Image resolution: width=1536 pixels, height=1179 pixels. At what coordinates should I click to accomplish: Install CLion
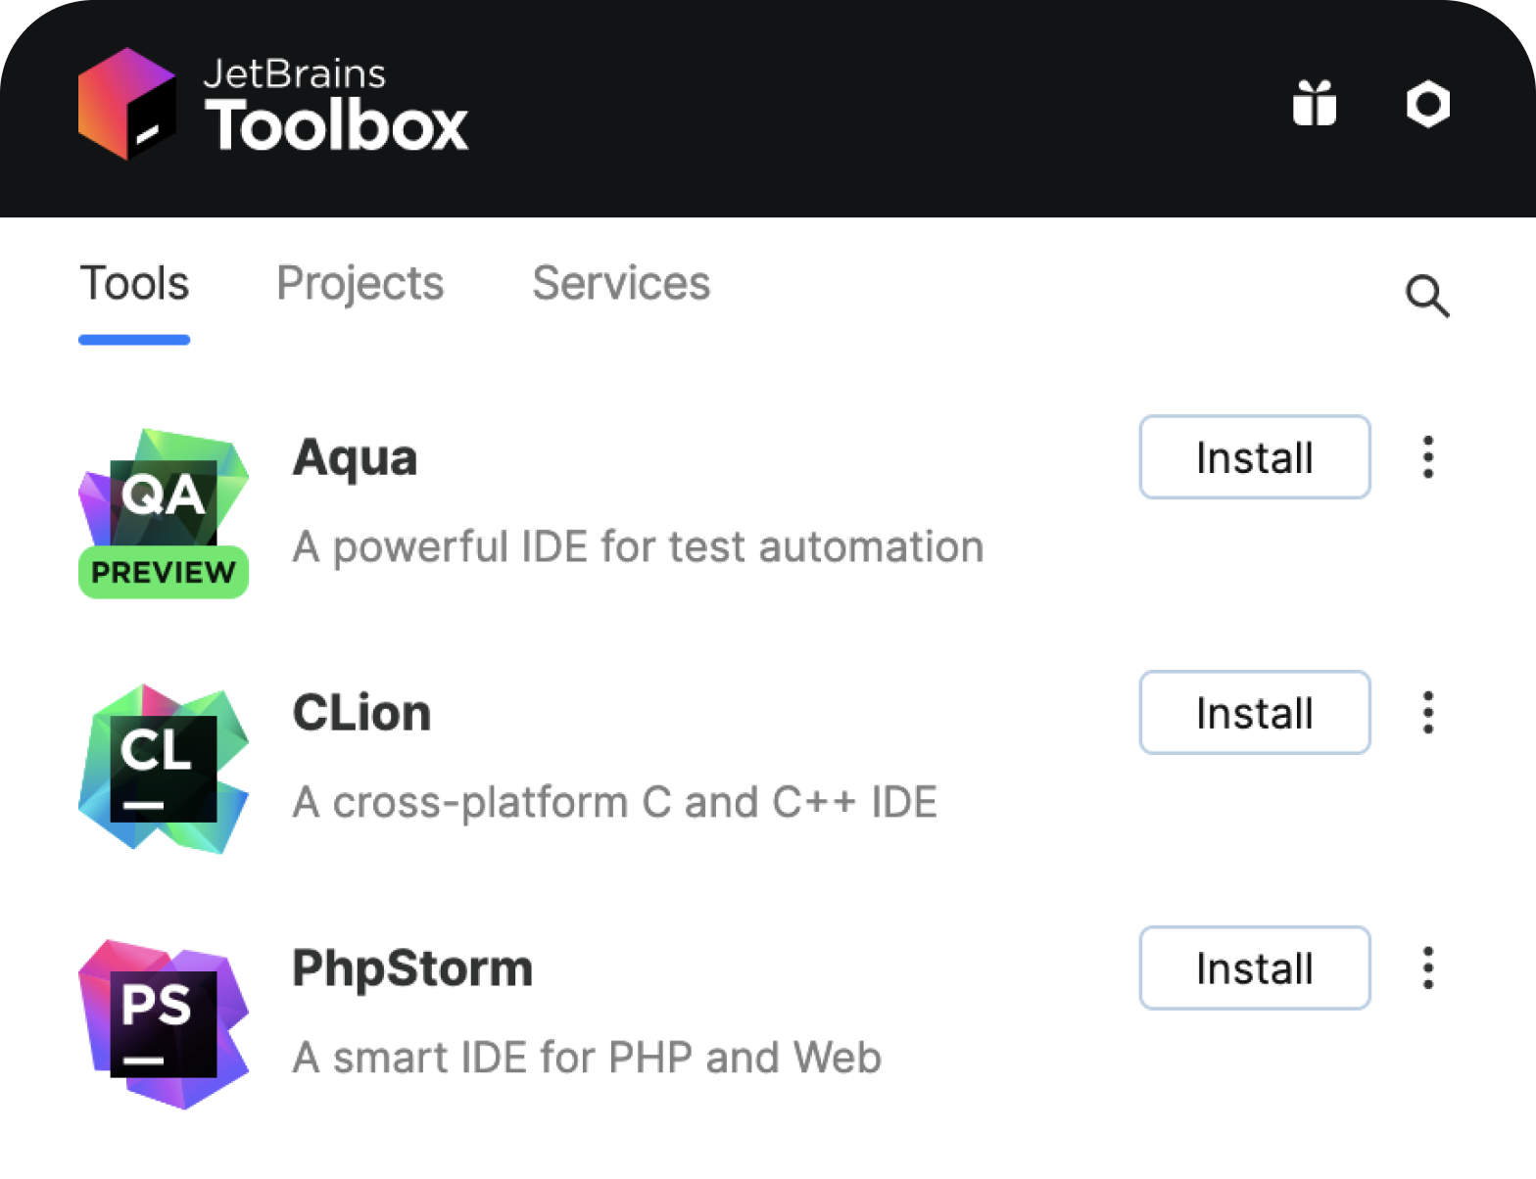click(1254, 713)
